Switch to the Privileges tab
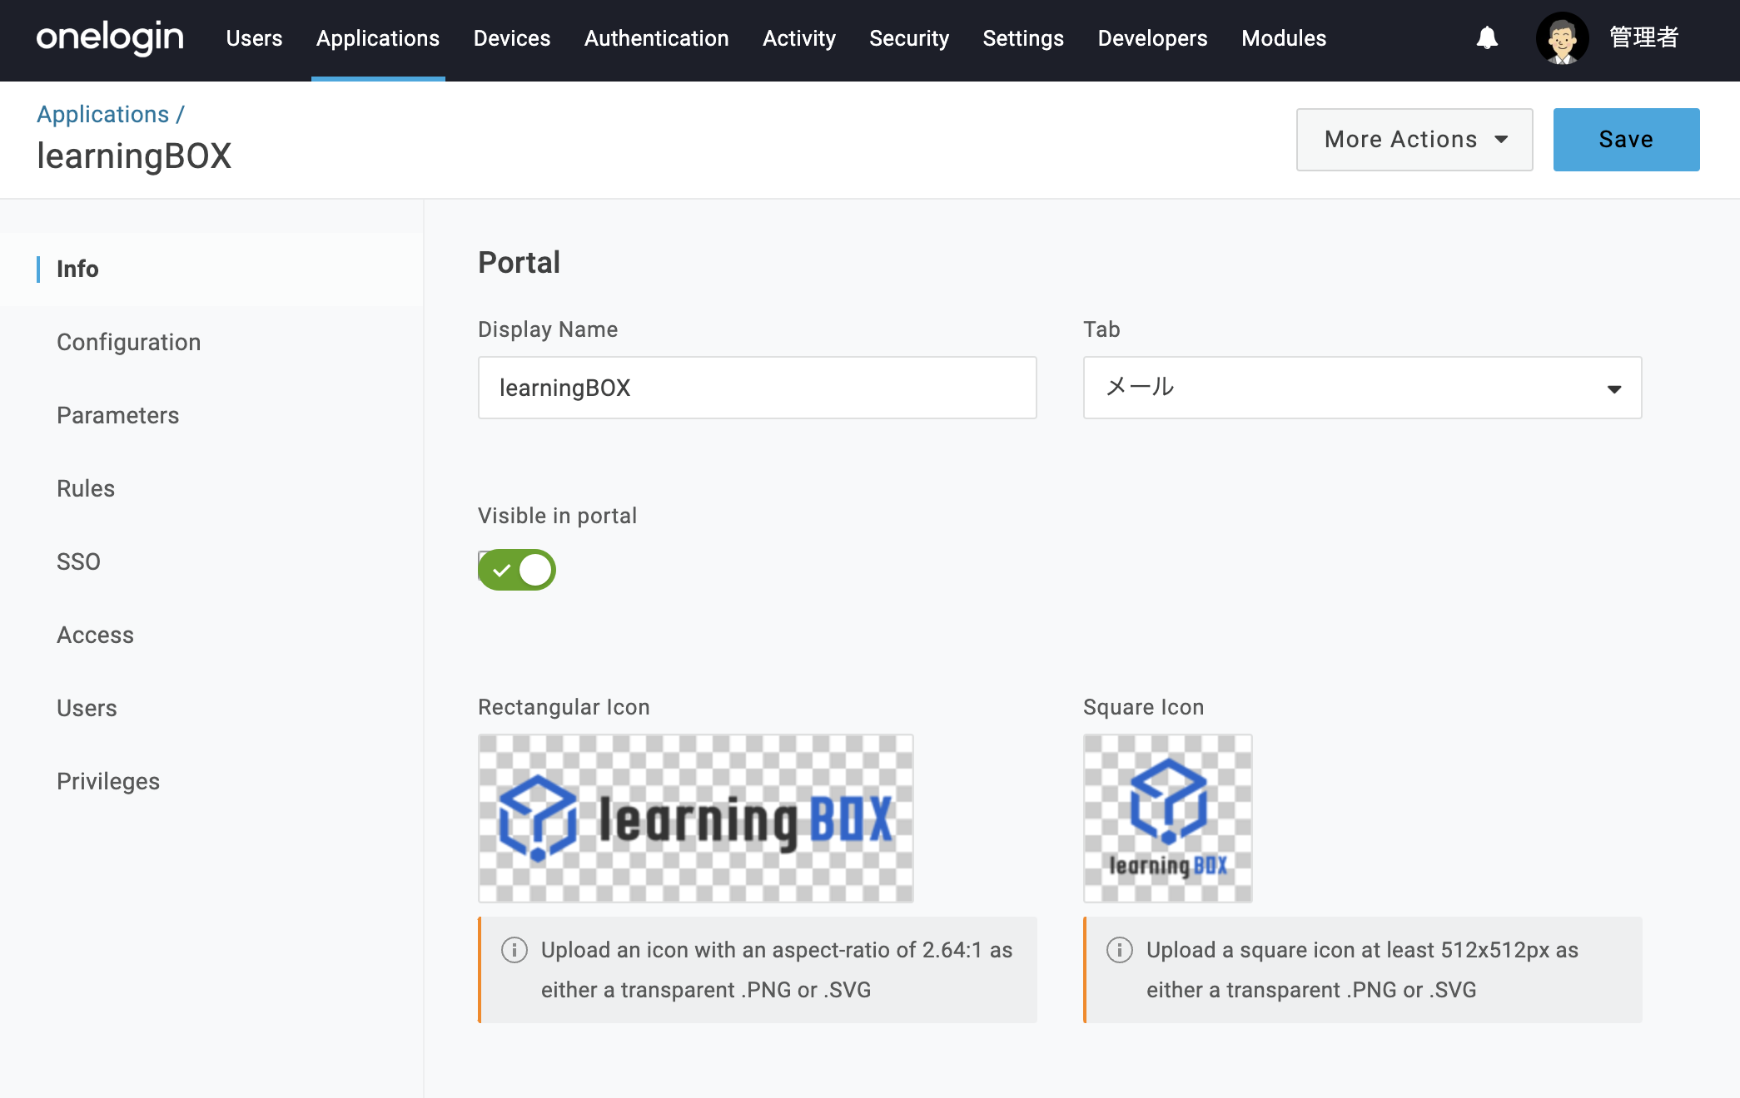 pyautogui.click(x=108, y=781)
